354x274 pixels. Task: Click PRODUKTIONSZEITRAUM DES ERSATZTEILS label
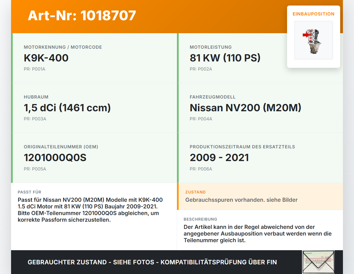(242, 147)
